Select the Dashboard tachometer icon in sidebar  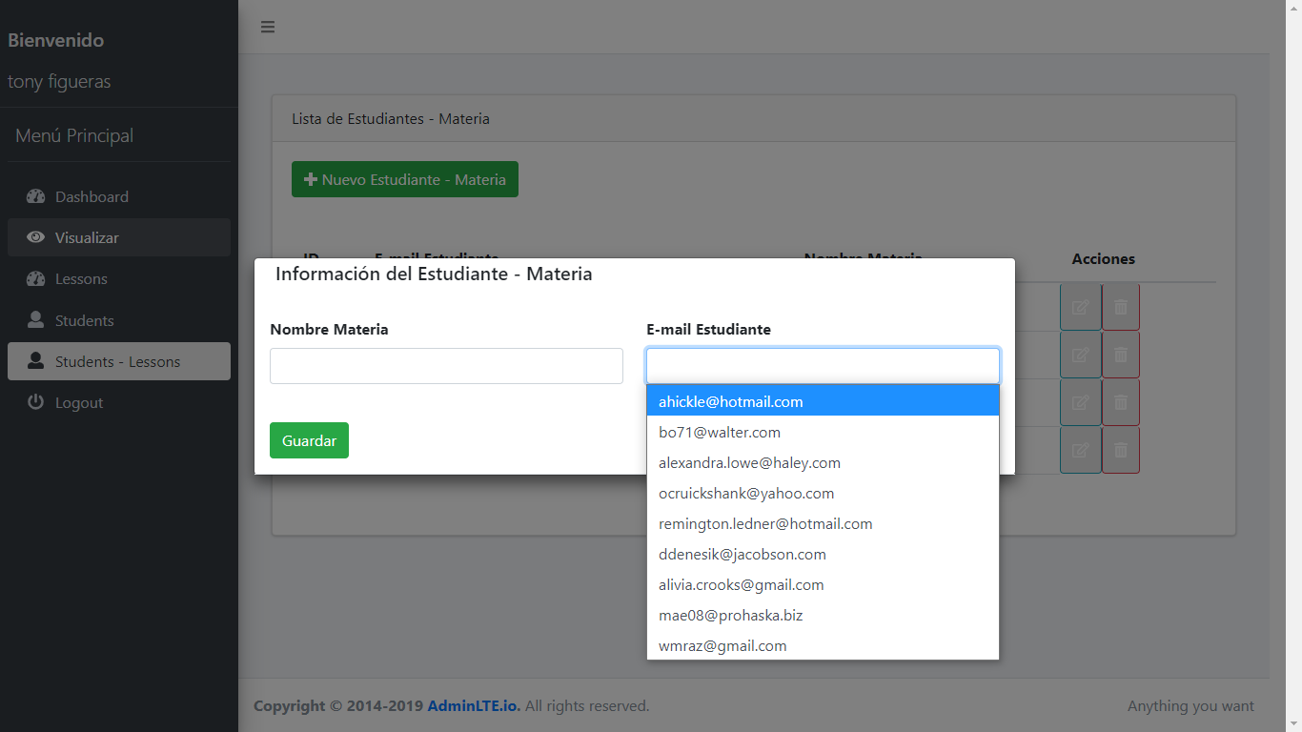35,196
